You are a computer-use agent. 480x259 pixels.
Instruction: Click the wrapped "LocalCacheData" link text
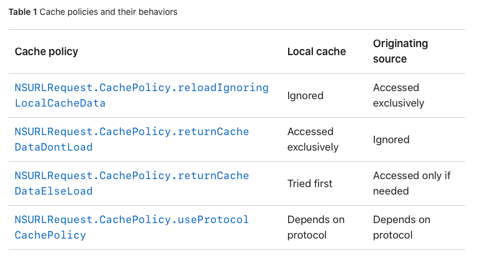[60, 103]
